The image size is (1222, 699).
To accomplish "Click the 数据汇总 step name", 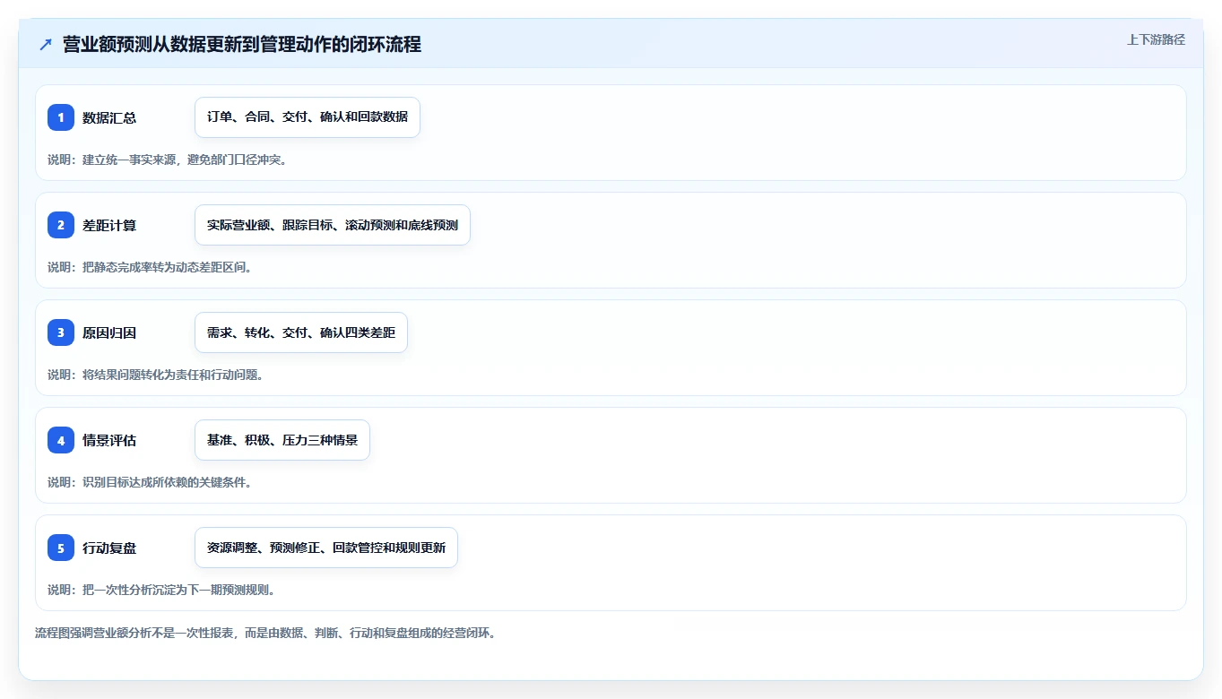I will pos(109,117).
